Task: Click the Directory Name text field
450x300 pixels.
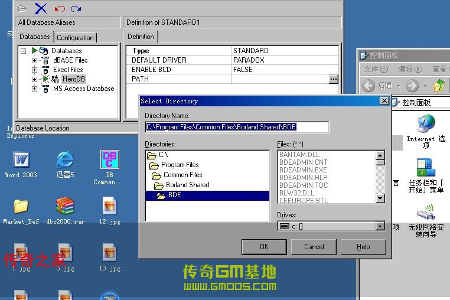Action: [236, 127]
